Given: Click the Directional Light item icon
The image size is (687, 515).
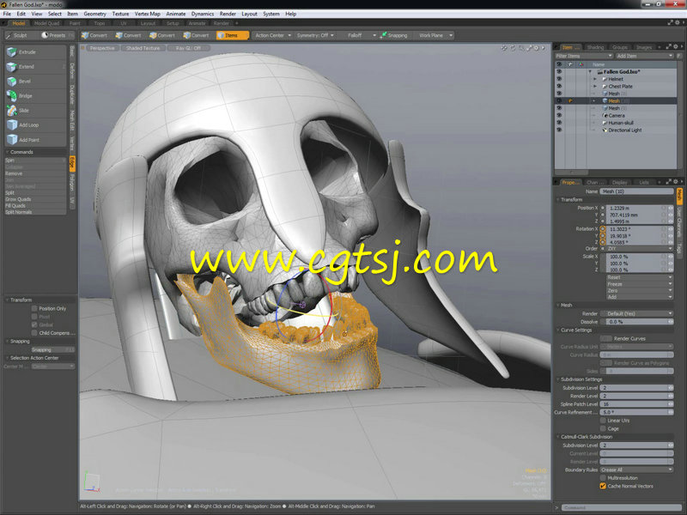Looking at the screenshot, I should 605,130.
